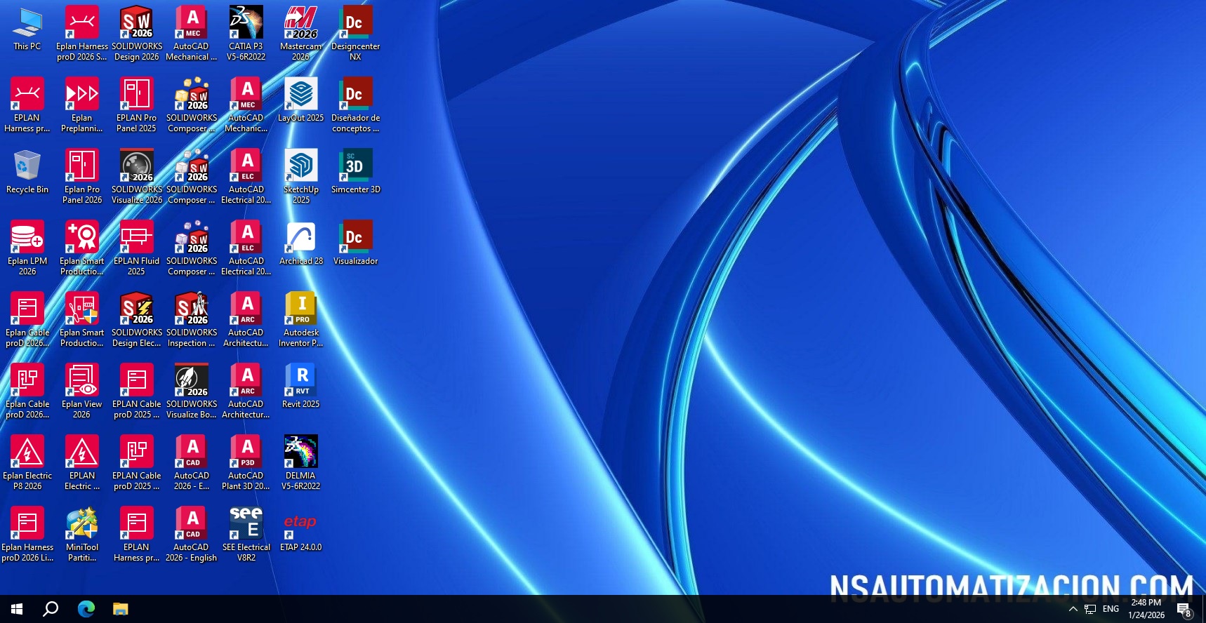Launch SOLIDWORKS Visualize 2026
Image resolution: width=1206 pixels, height=623 pixels.
(x=137, y=177)
